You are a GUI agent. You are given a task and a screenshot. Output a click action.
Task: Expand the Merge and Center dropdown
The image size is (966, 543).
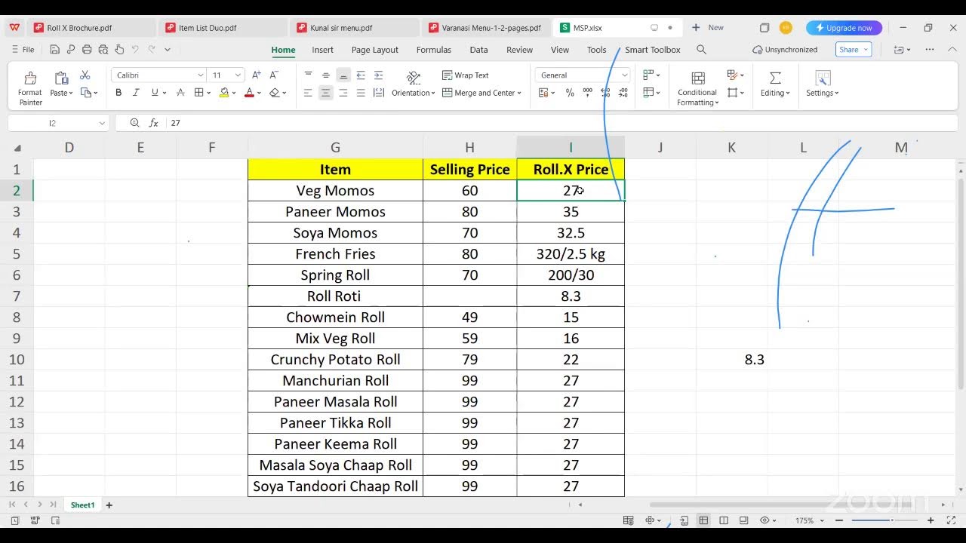[x=519, y=93]
